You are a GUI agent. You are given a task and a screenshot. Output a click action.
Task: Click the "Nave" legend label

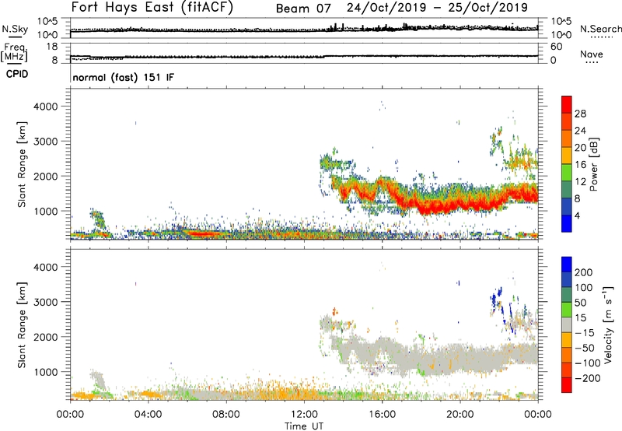592,54
